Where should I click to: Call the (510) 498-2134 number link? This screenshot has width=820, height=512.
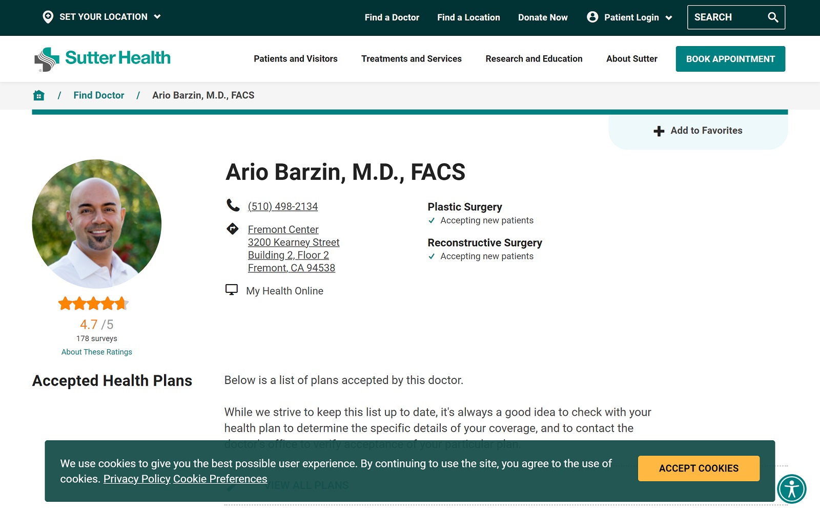click(283, 206)
